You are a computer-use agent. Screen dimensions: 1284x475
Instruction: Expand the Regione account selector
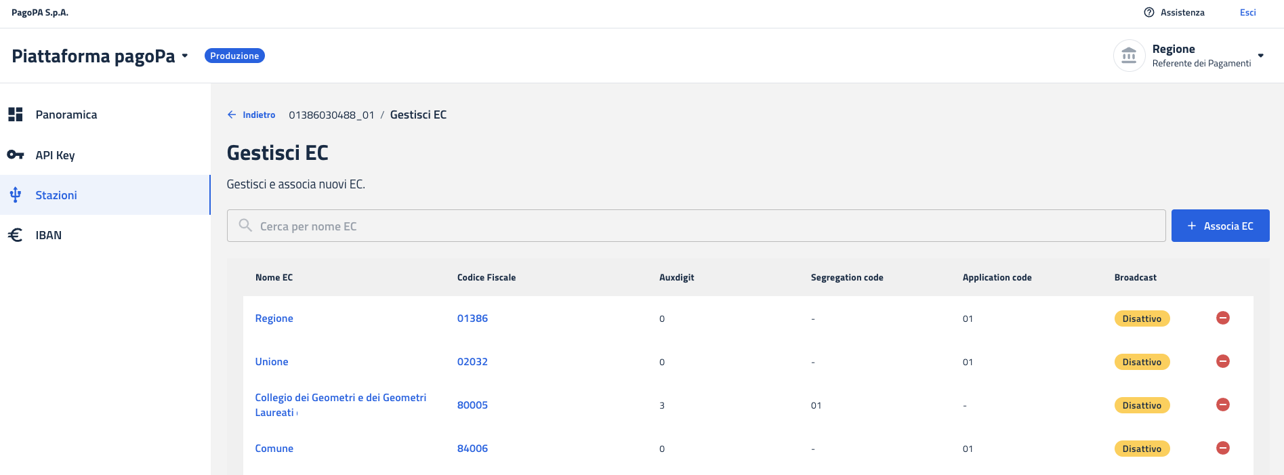[x=1260, y=56]
